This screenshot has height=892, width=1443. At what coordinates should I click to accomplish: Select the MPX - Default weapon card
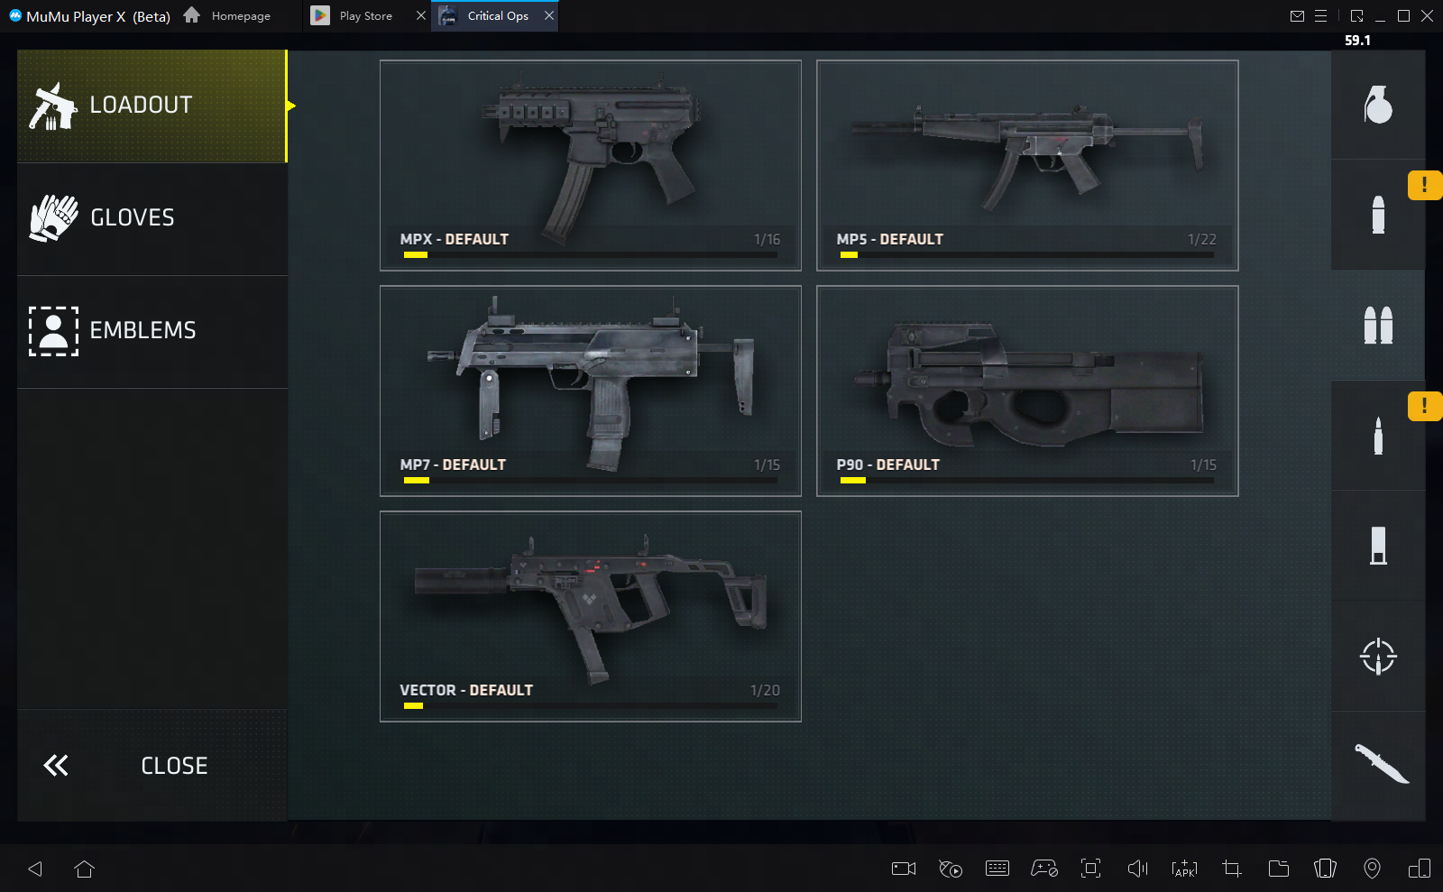pos(591,165)
